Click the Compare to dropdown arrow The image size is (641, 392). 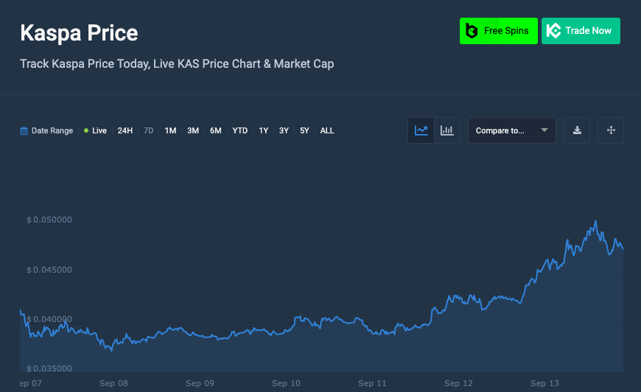[544, 130]
